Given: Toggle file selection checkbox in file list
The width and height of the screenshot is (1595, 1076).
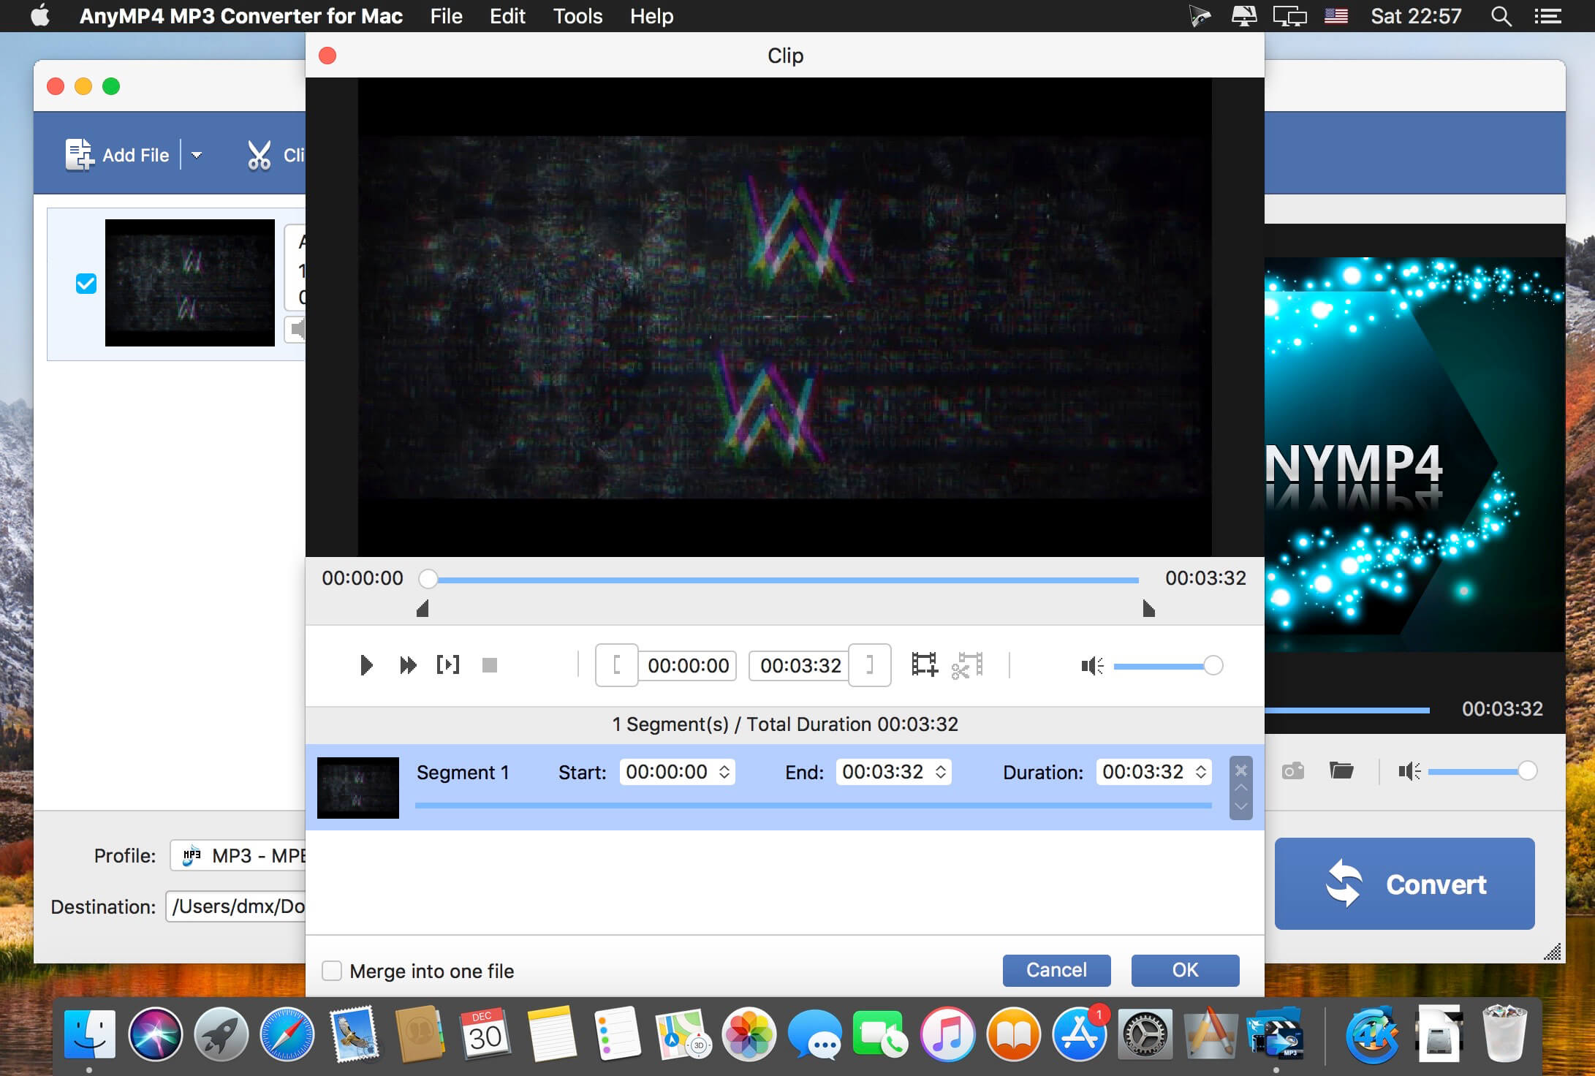Looking at the screenshot, I should click(x=86, y=282).
